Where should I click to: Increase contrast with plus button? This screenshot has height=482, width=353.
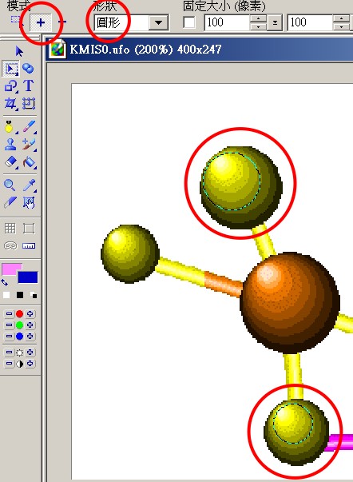(x=30, y=364)
